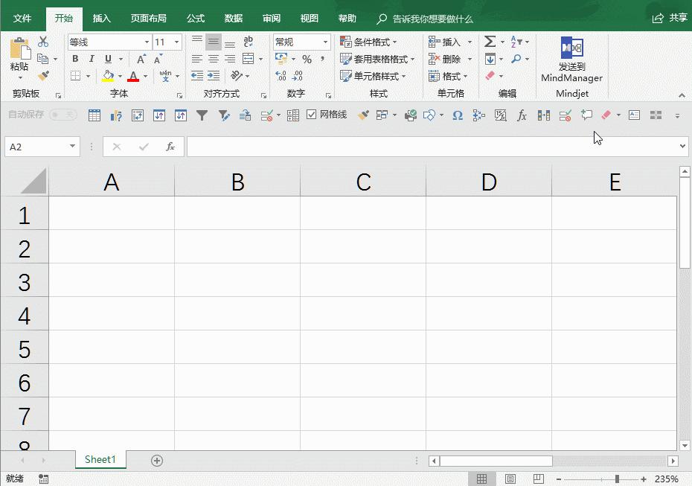Open the font name dropdown

pyautogui.click(x=146, y=42)
